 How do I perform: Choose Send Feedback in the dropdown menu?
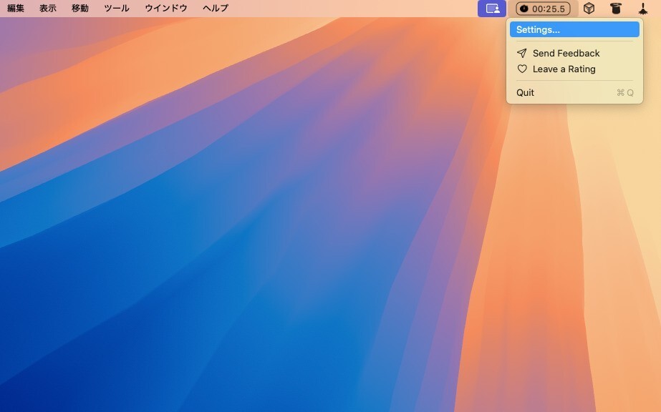click(x=566, y=53)
